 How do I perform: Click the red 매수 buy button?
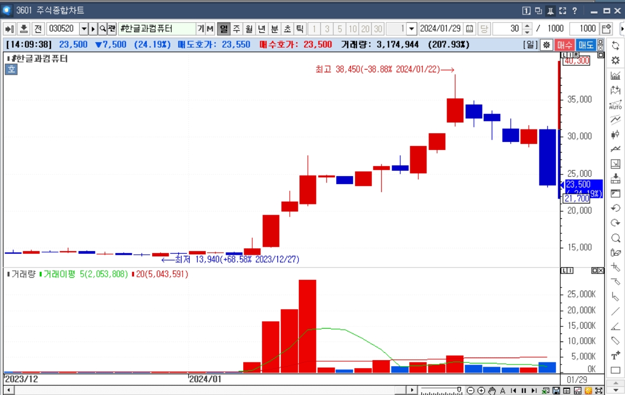coord(564,45)
